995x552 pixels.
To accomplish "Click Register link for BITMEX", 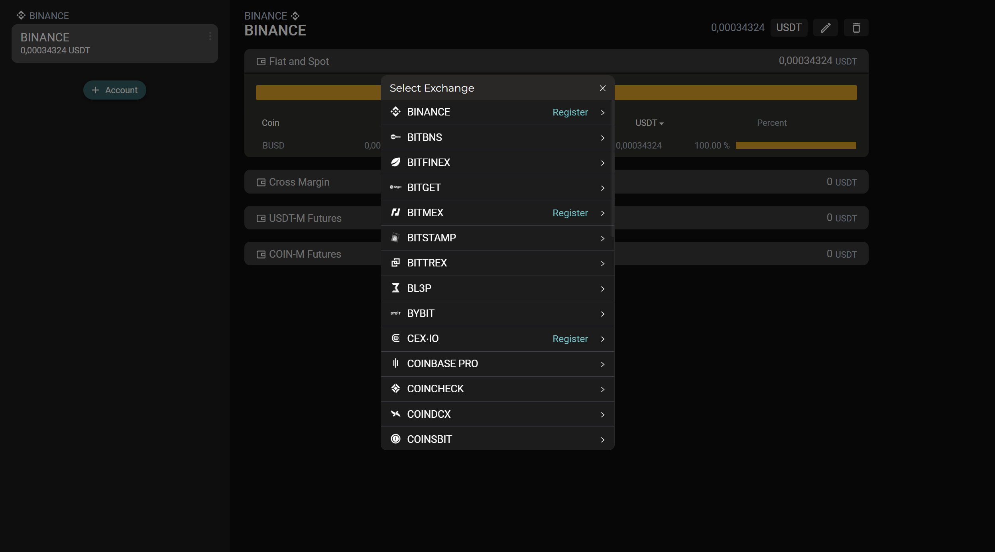I will point(570,213).
